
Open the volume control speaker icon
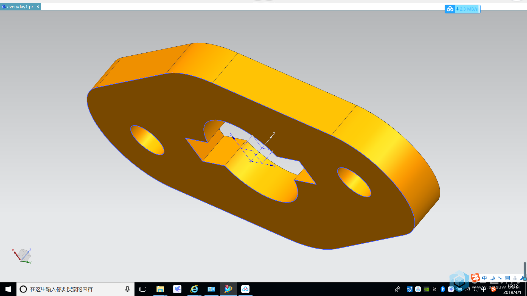pyautogui.click(x=475, y=289)
